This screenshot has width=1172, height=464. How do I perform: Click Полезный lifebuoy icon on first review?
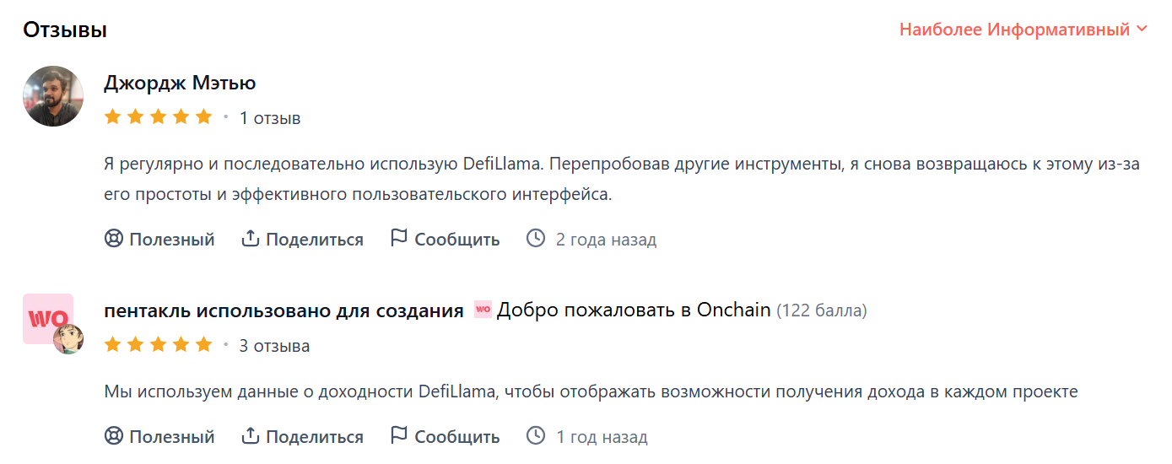(x=114, y=239)
